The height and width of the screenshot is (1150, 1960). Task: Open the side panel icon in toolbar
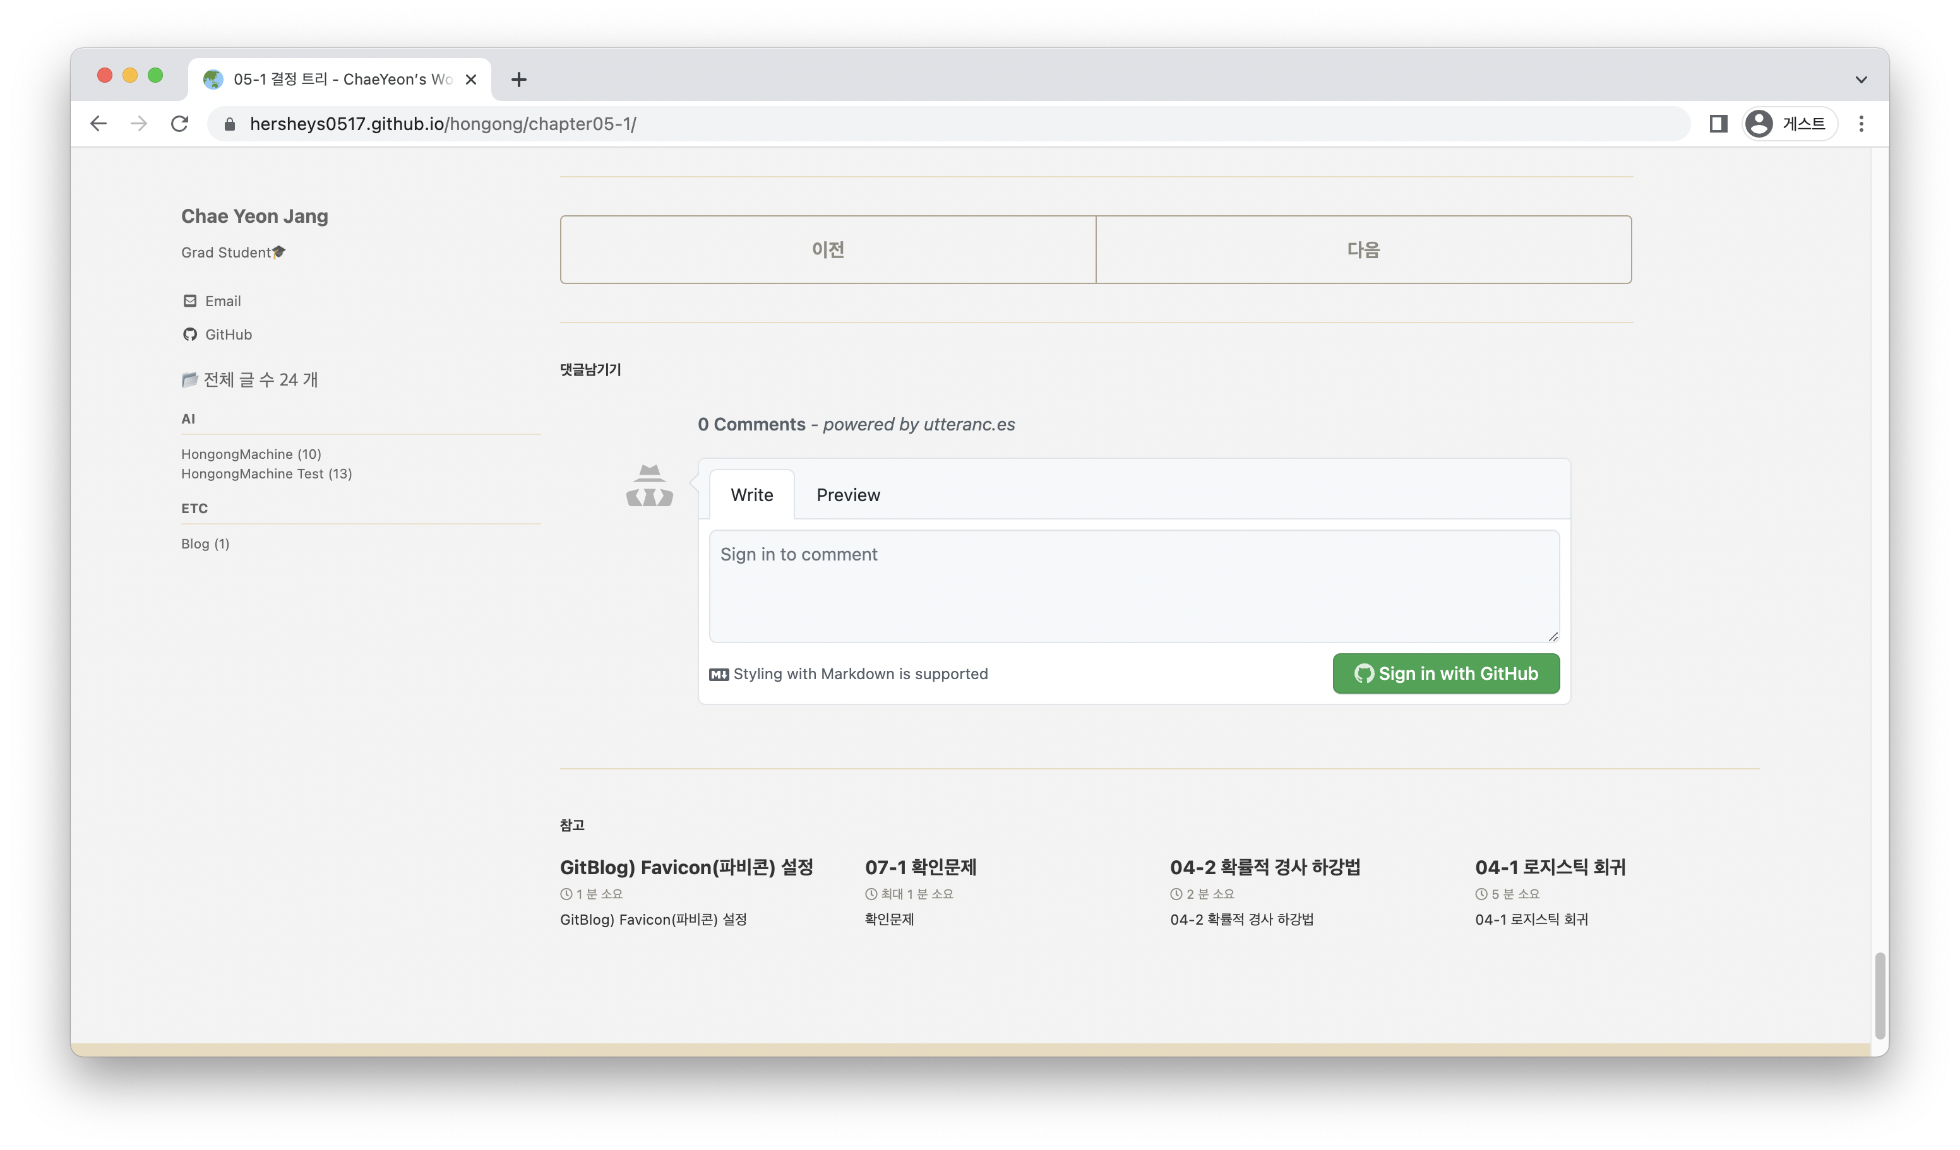[x=1718, y=124]
